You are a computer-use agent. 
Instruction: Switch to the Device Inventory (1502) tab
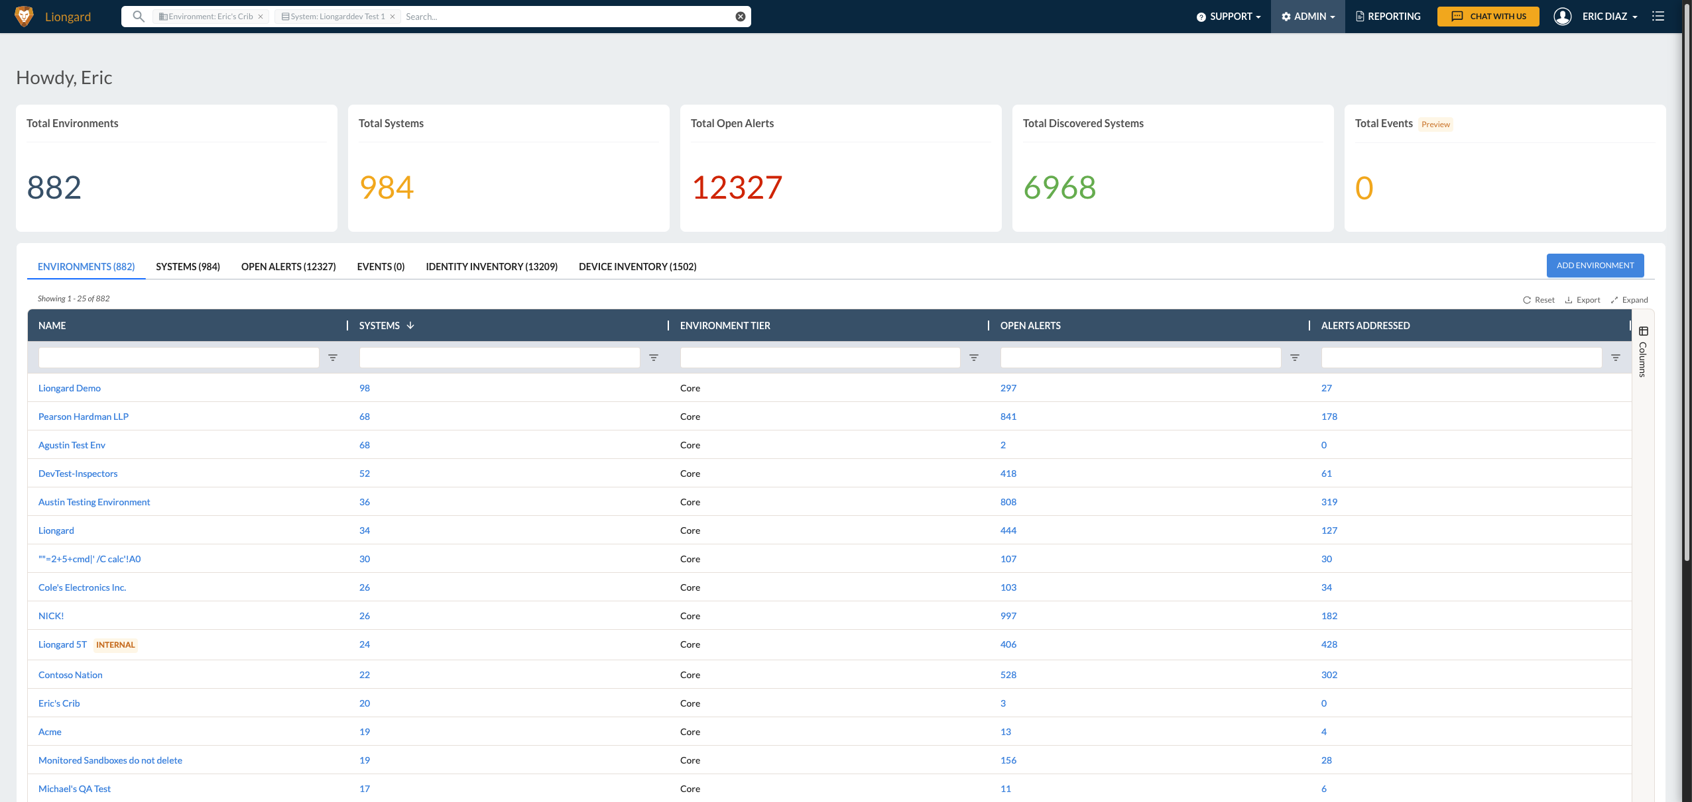coord(637,266)
